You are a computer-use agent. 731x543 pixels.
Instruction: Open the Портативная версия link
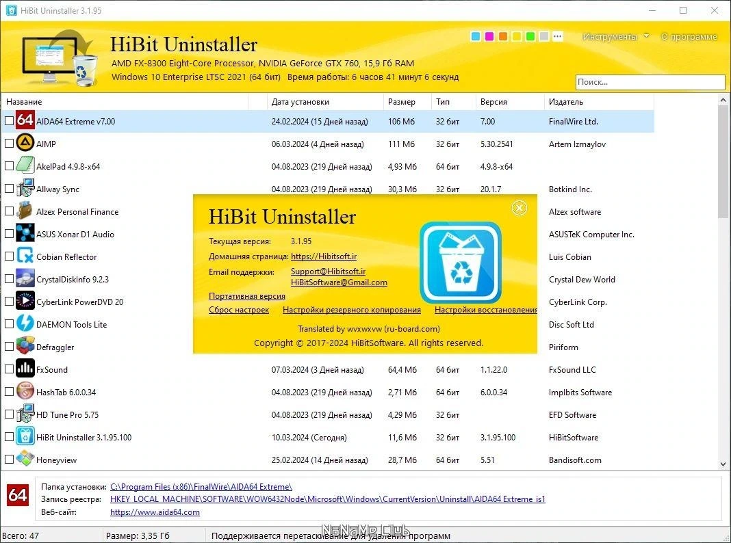tap(246, 295)
